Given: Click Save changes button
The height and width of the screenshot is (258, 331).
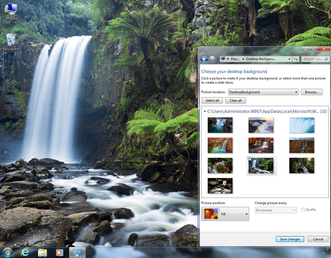Looking at the screenshot, I should 290,239.
